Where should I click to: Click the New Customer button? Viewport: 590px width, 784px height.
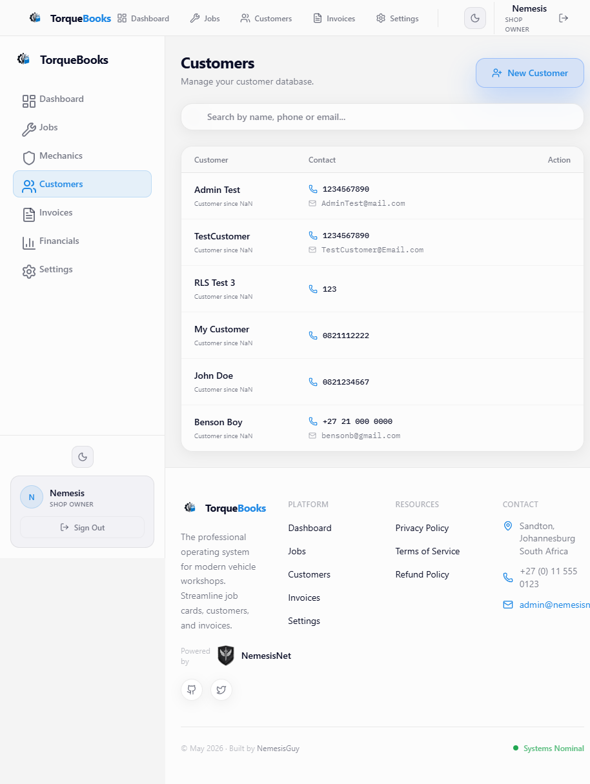click(530, 73)
